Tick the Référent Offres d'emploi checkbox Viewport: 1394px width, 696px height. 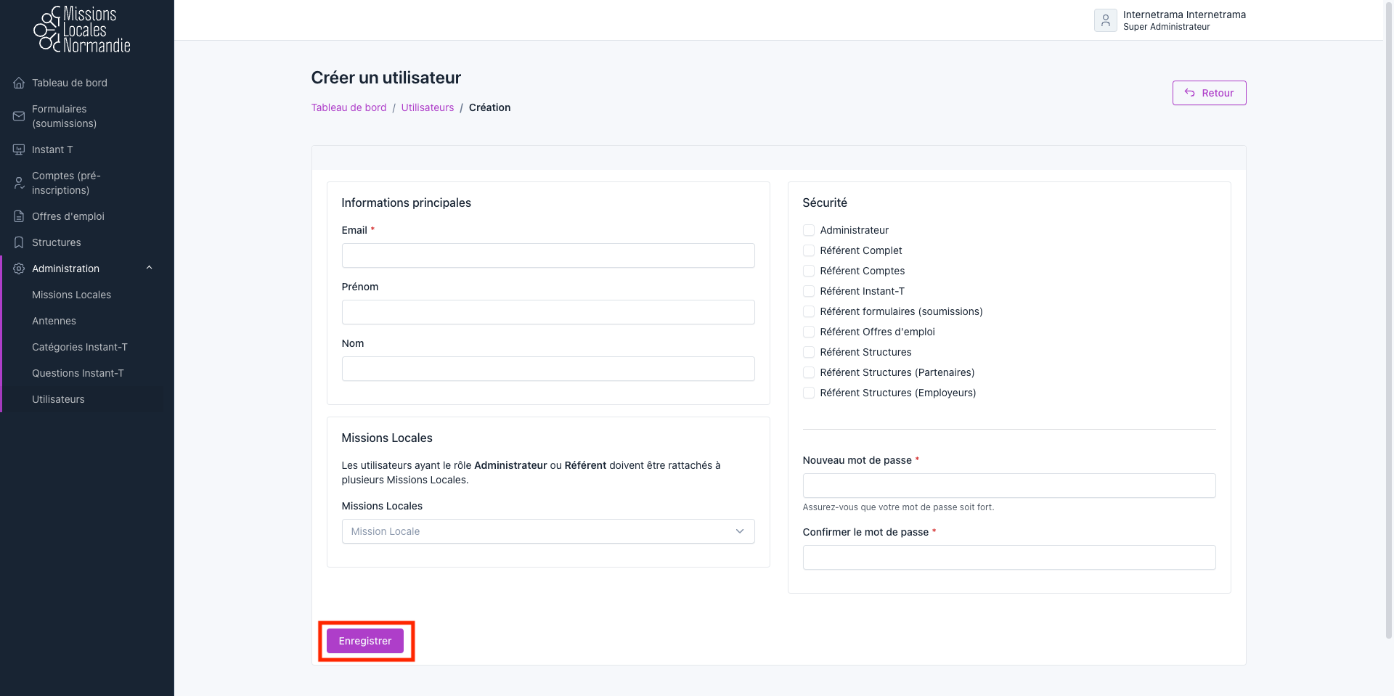[x=809, y=332]
